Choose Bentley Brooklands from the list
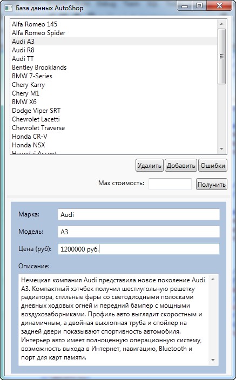This screenshot has width=236, height=380. (114, 67)
